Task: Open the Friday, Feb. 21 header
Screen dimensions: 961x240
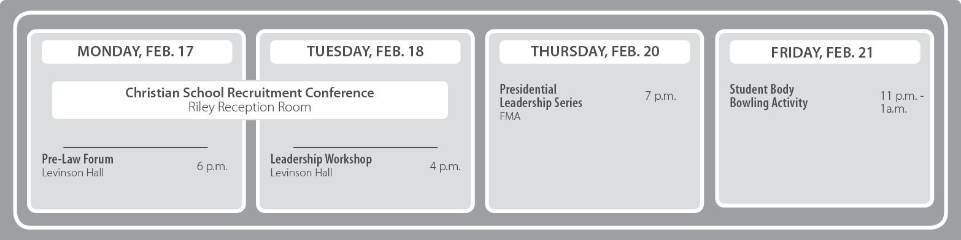Action: coord(825,52)
